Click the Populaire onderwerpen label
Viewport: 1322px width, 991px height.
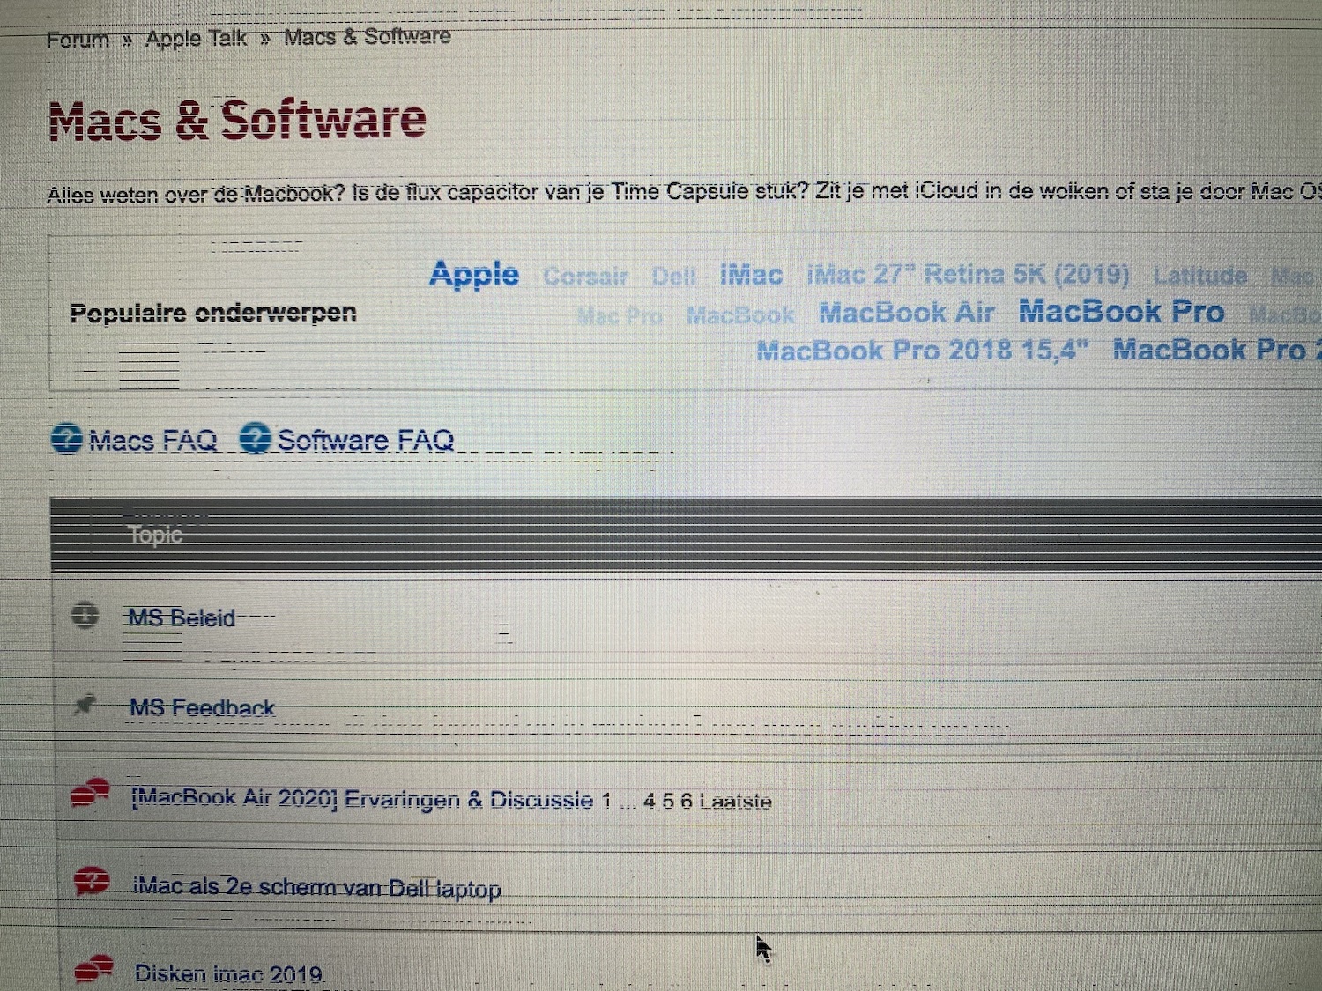pos(213,313)
